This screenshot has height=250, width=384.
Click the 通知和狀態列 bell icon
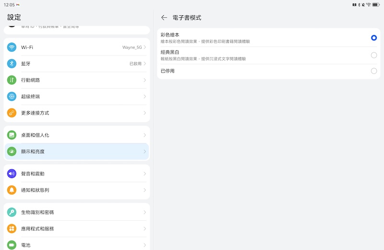[x=12, y=190]
